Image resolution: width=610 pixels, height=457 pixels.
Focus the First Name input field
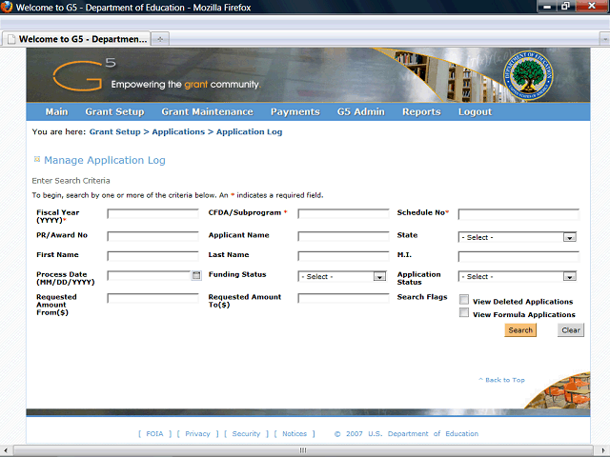152,256
